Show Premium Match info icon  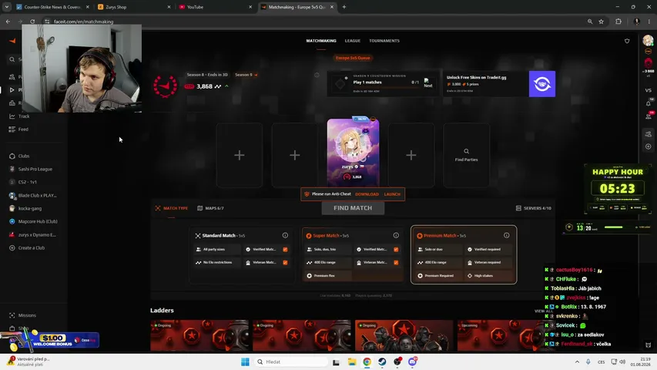point(507,235)
